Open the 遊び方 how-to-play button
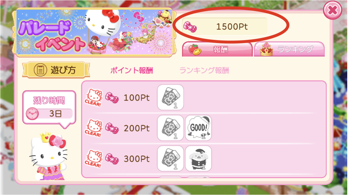 tap(56, 70)
